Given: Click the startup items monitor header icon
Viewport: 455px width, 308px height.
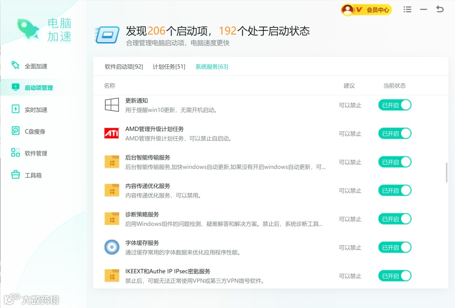Looking at the screenshot, I should [x=107, y=35].
